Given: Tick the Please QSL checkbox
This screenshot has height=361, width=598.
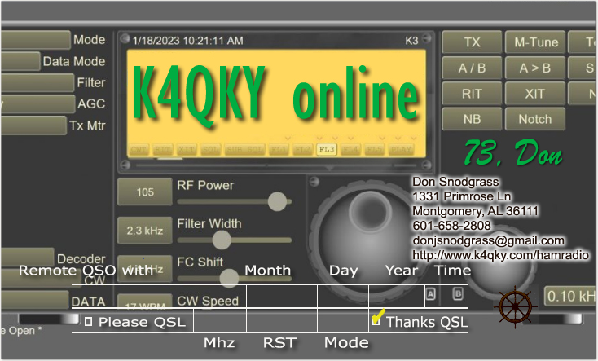Looking at the screenshot, I should tap(88, 322).
